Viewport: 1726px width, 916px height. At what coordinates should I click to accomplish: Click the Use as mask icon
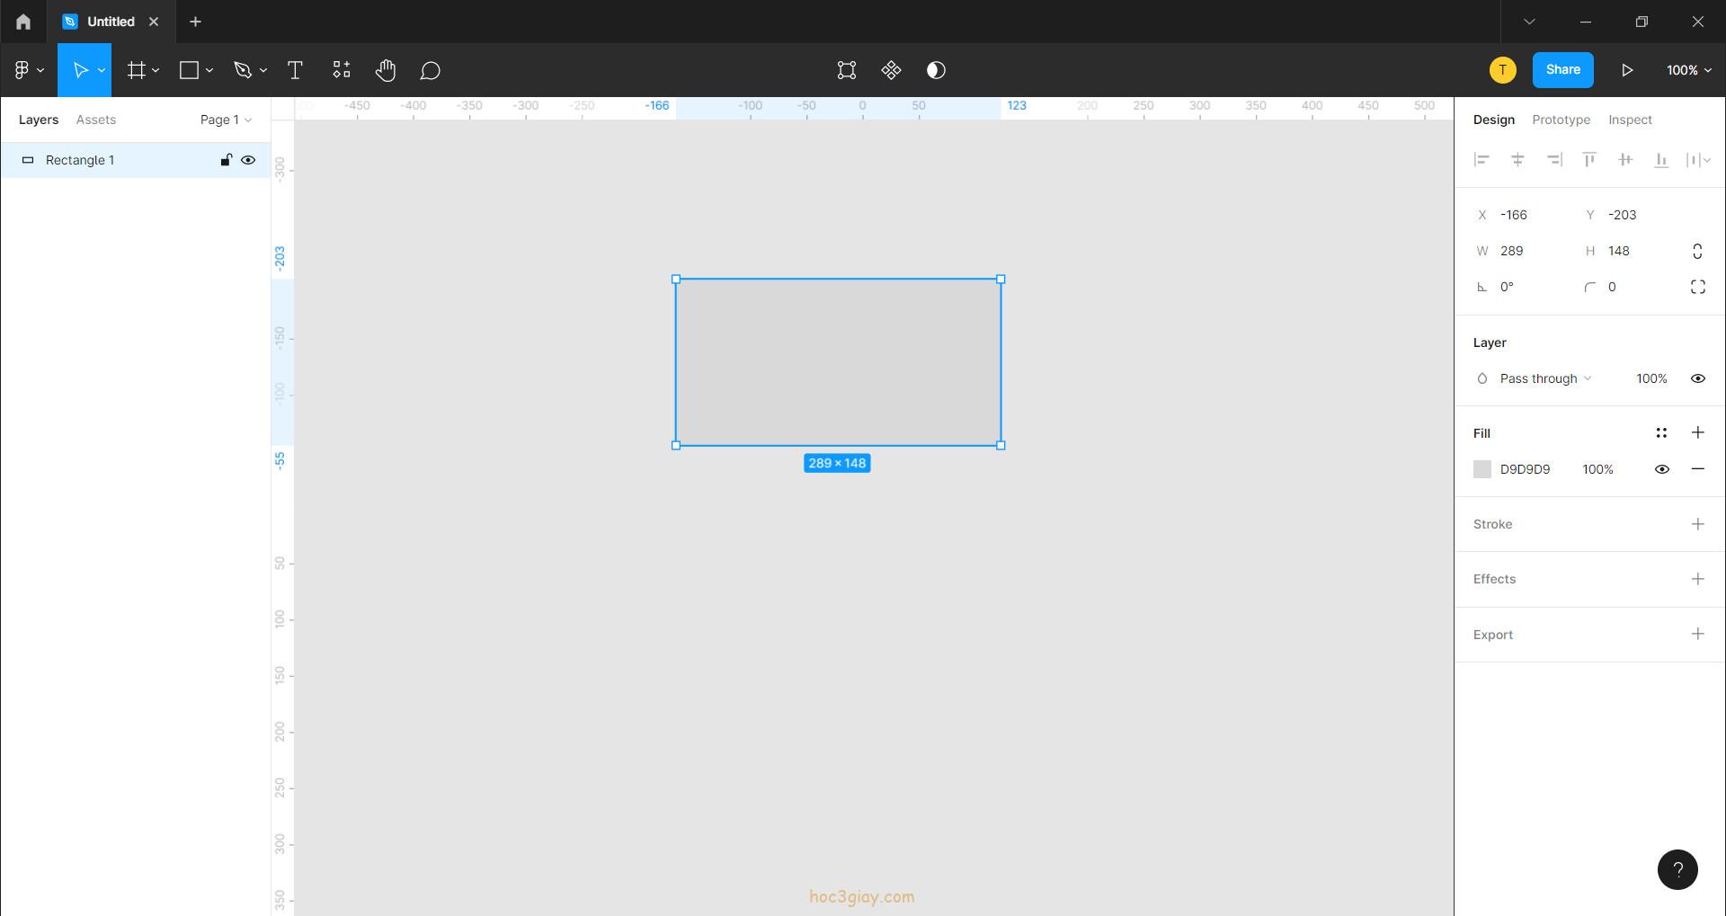point(936,70)
